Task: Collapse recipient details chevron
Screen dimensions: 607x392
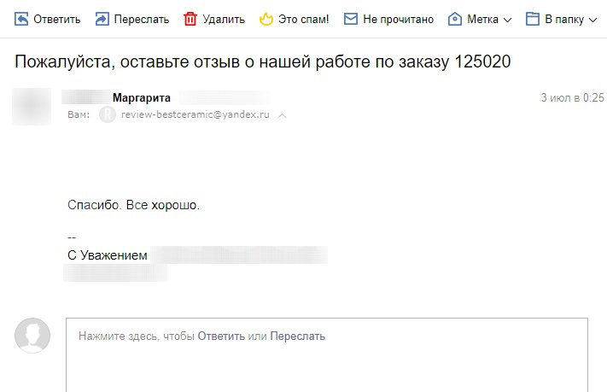Action: tap(283, 115)
